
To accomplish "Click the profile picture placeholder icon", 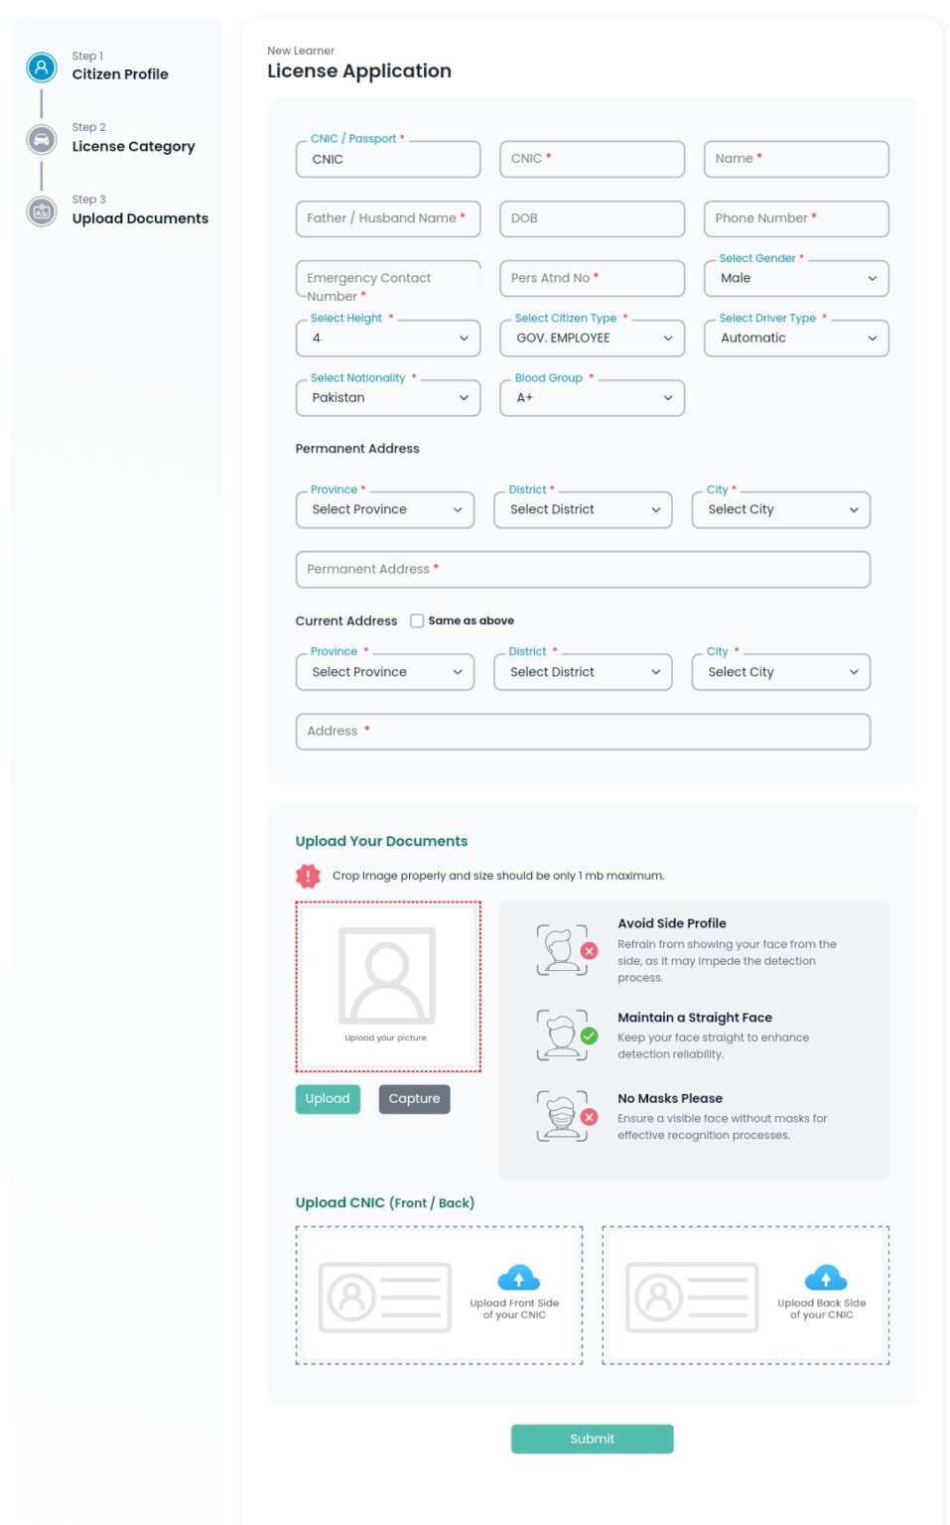I will 387,975.
